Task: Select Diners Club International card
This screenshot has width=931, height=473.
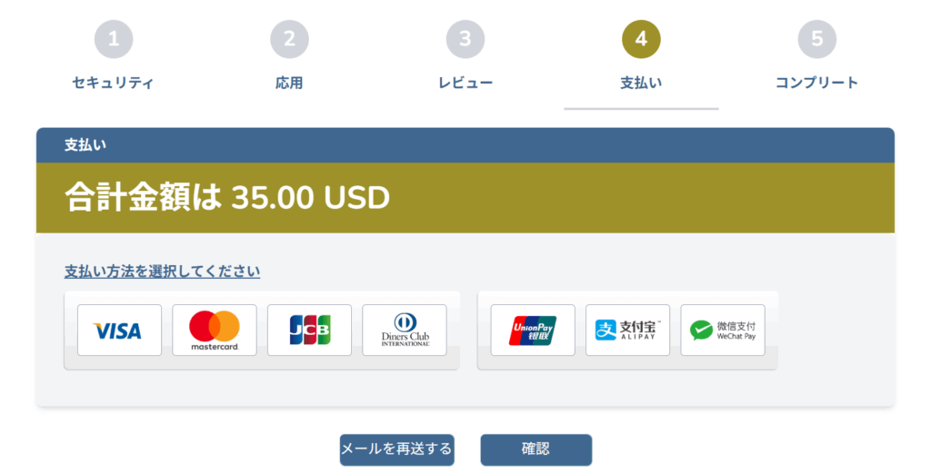Action: (x=405, y=330)
